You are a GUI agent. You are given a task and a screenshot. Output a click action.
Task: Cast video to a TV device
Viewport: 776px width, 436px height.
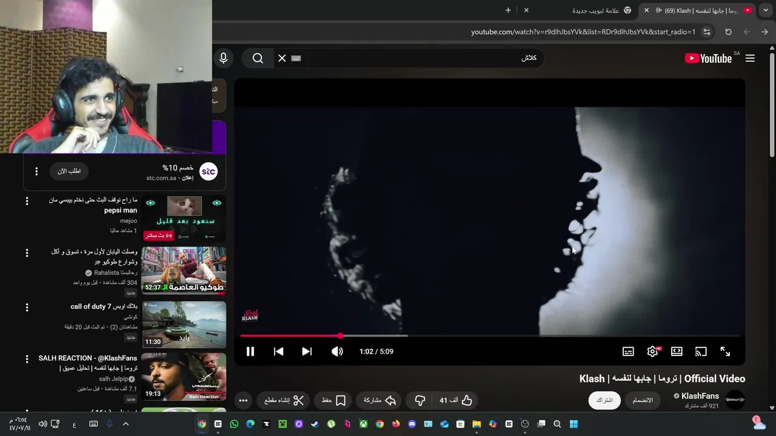pos(701,351)
